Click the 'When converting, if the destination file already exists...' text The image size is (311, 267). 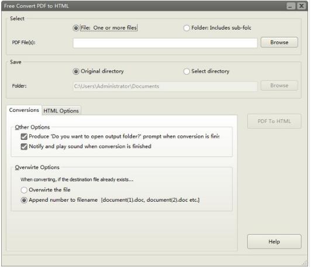coord(77,180)
